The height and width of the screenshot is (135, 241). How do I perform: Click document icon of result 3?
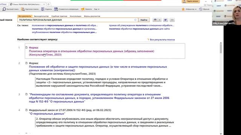click(26, 94)
